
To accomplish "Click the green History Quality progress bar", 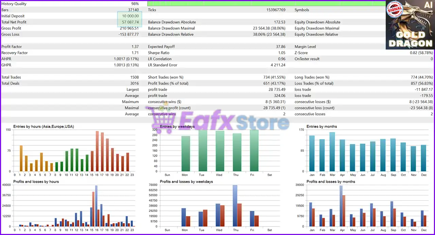I will pos(266,4).
